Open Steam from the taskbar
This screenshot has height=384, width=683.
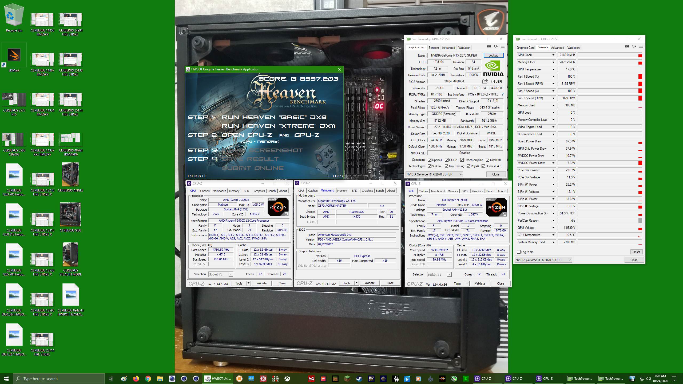pos(359,379)
